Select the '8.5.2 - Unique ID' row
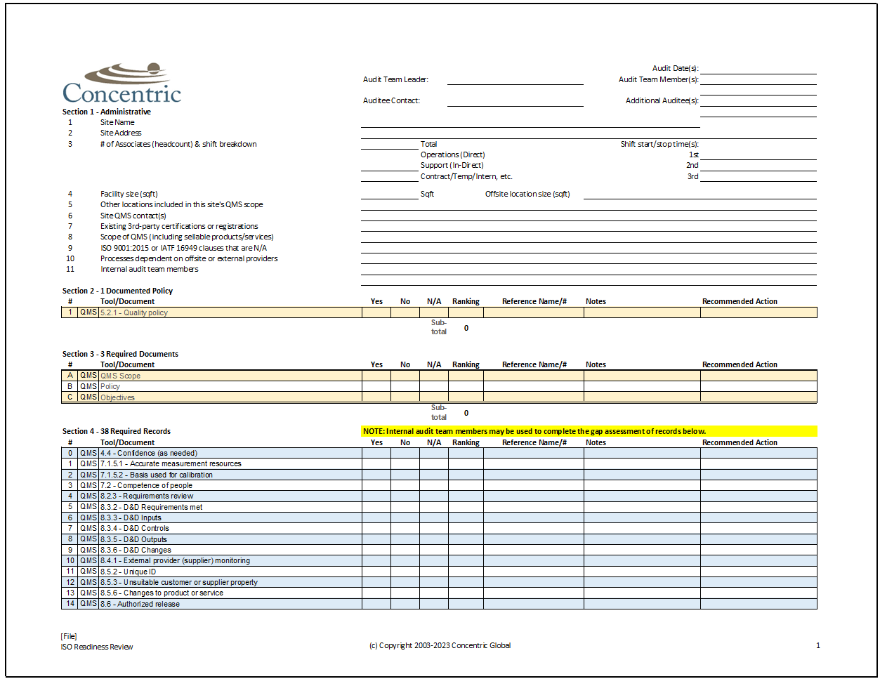 point(439,572)
